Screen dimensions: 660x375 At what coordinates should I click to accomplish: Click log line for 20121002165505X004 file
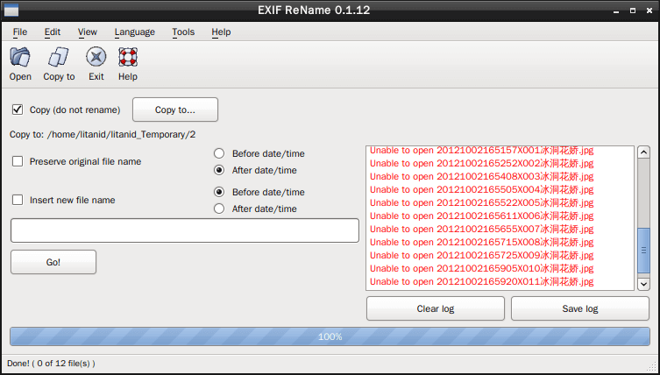point(481,189)
